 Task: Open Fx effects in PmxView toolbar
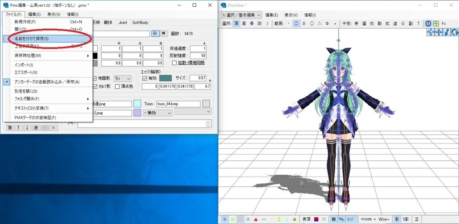click(x=444, y=24)
